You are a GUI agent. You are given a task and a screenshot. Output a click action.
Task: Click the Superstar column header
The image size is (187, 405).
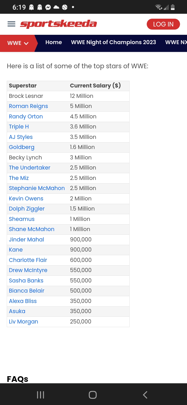(23, 86)
